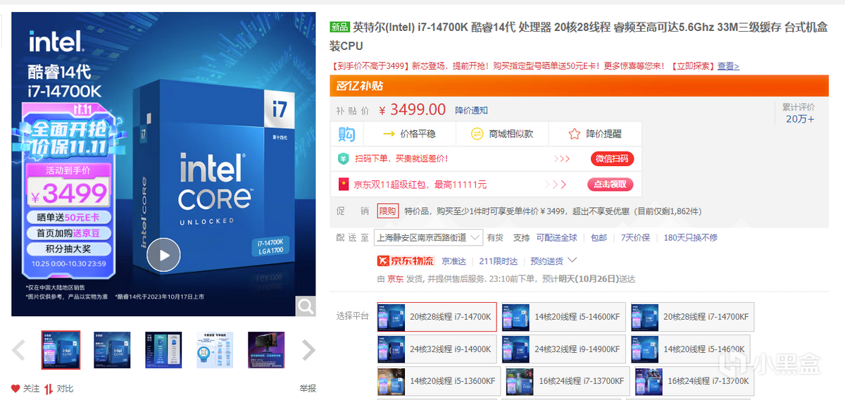The image size is (845, 400).
Task: Select the fifth product thumbnail with monitor
Action: click(x=266, y=350)
